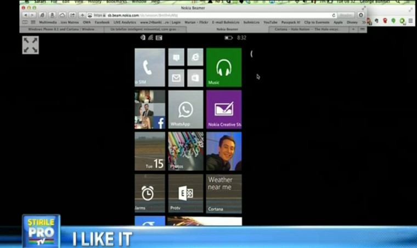Click the Reader button
The image size is (417, 248).
(x=346, y=15)
